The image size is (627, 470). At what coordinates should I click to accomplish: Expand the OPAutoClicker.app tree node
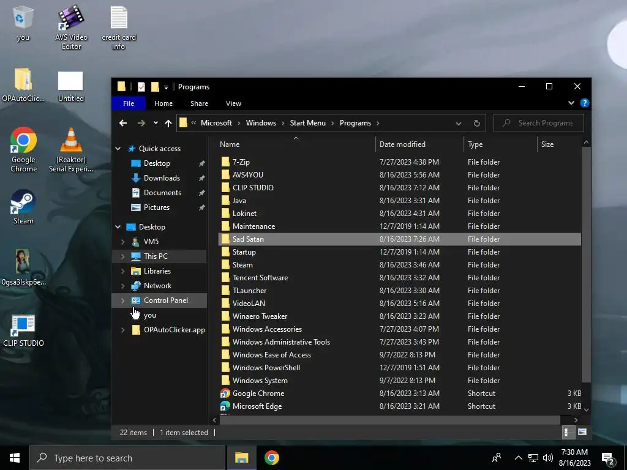click(122, 330)
